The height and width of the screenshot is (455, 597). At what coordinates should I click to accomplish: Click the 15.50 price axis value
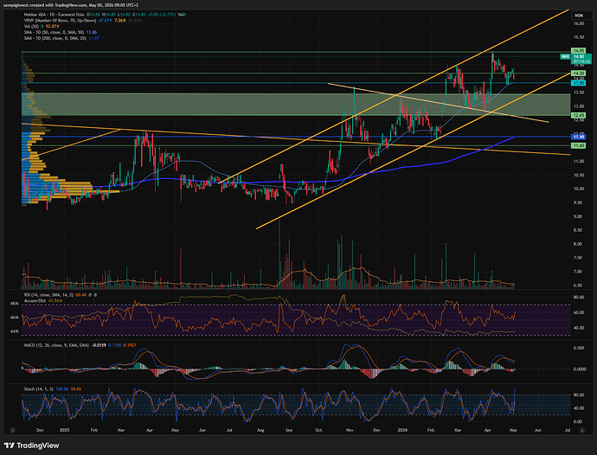click(579, 37)
